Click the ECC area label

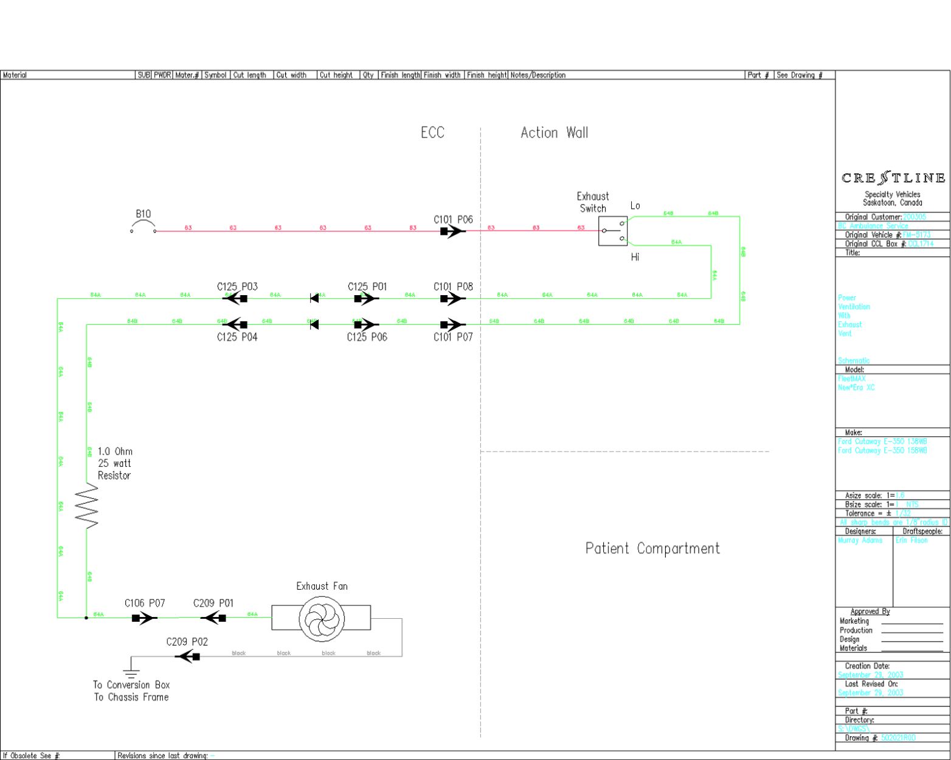(432, 133)
